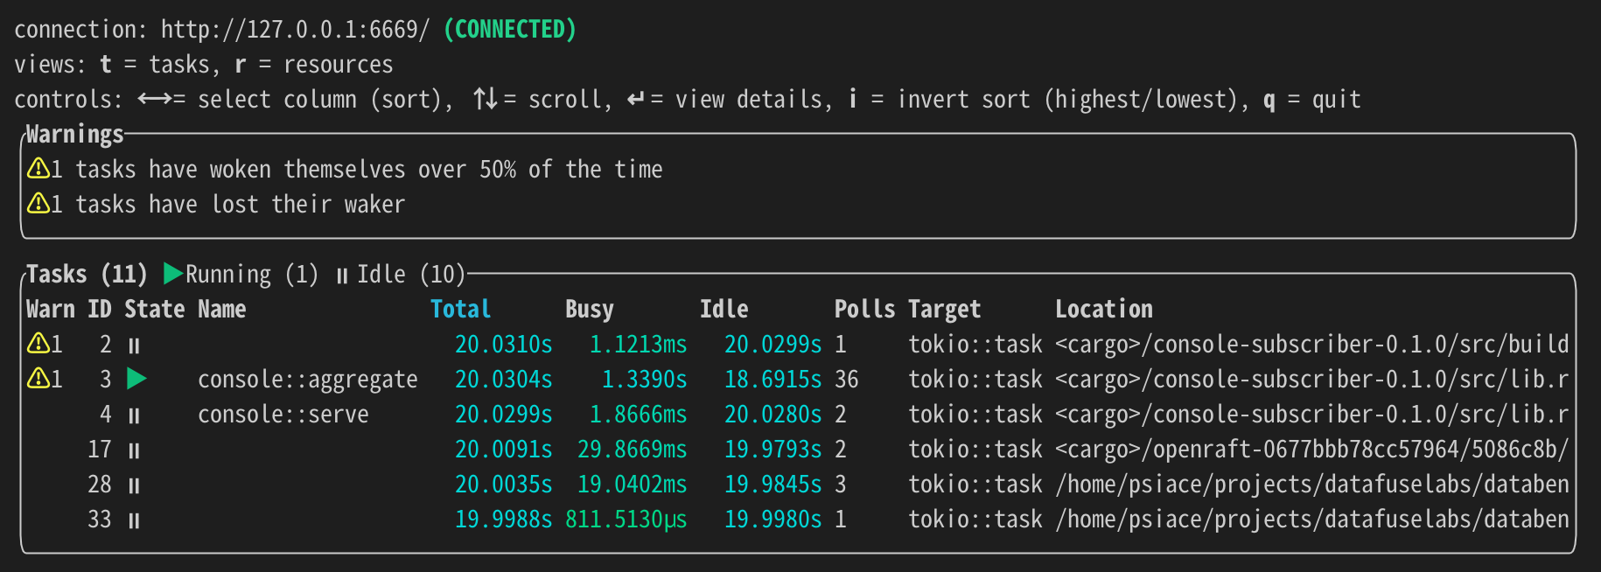Click the idle pause icon for task 2

(x=134, y=345)
